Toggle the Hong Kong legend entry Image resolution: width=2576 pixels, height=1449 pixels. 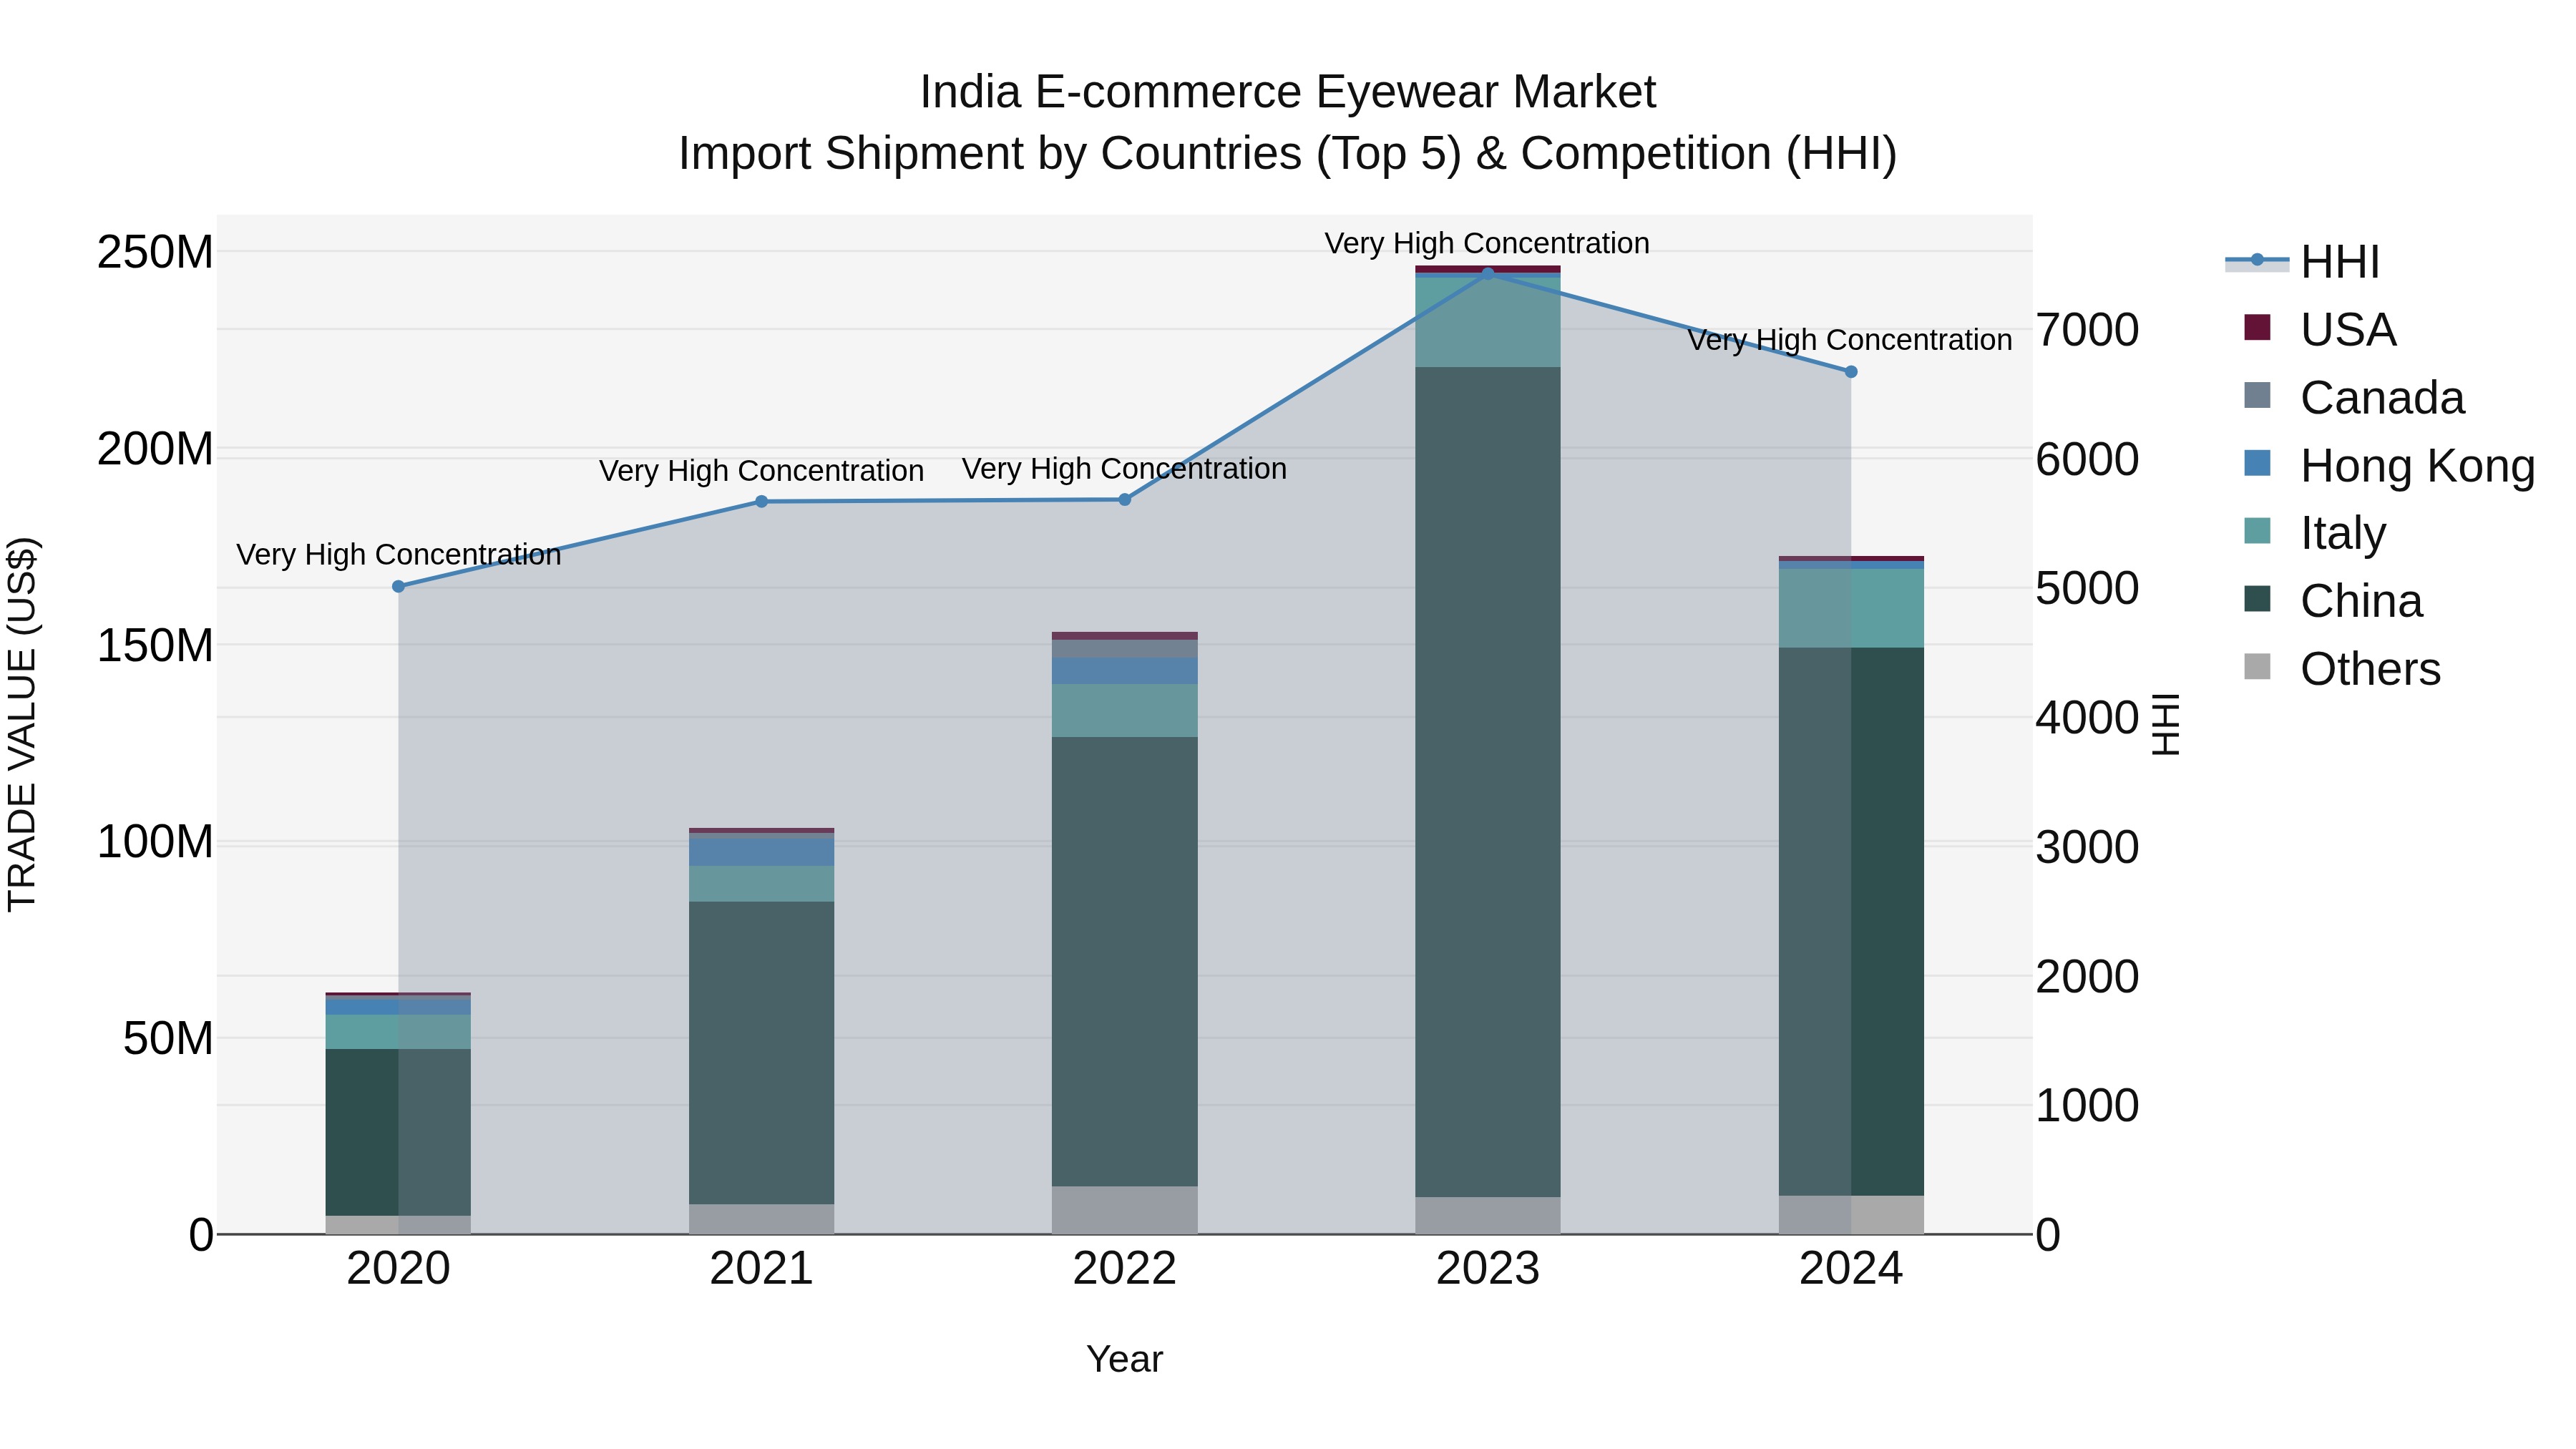click(2389, 465)
